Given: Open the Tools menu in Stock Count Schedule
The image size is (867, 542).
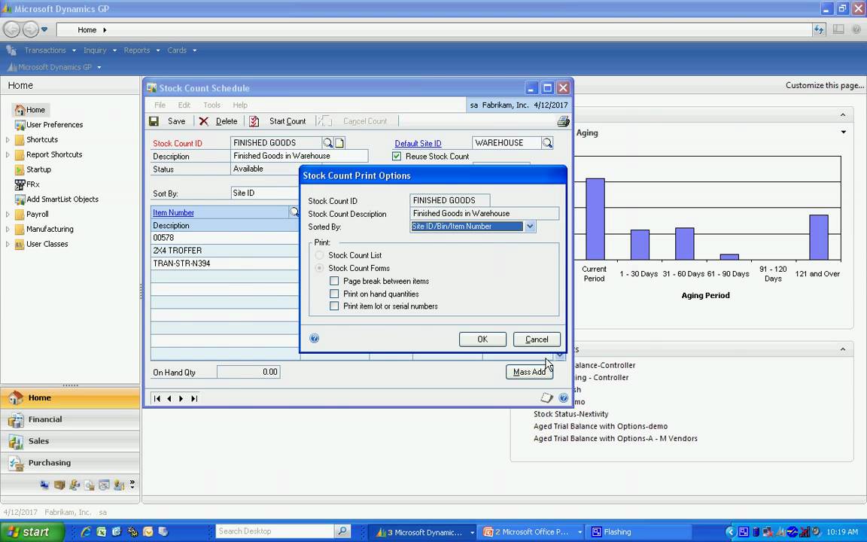Looking at the screenshot, I should pyautogui.click(x=211, y=105).
